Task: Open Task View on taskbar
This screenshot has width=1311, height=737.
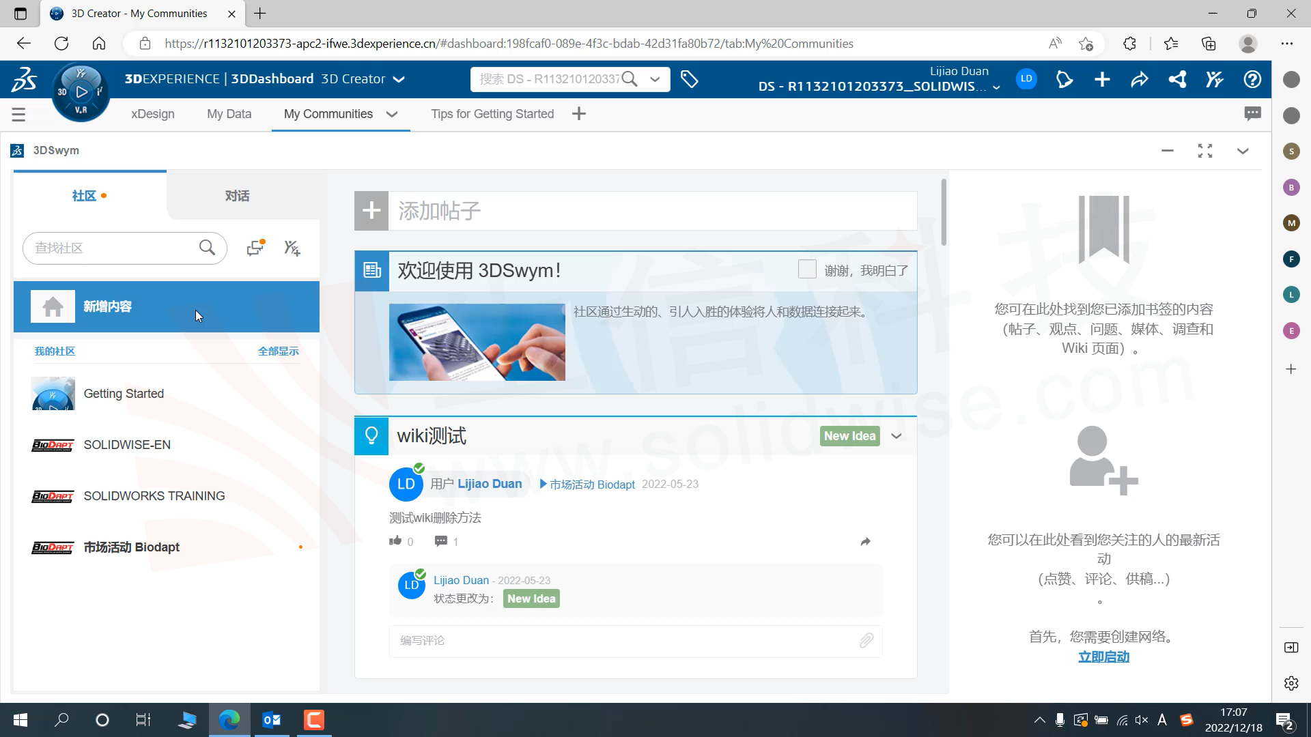Action: pos(143,720)
